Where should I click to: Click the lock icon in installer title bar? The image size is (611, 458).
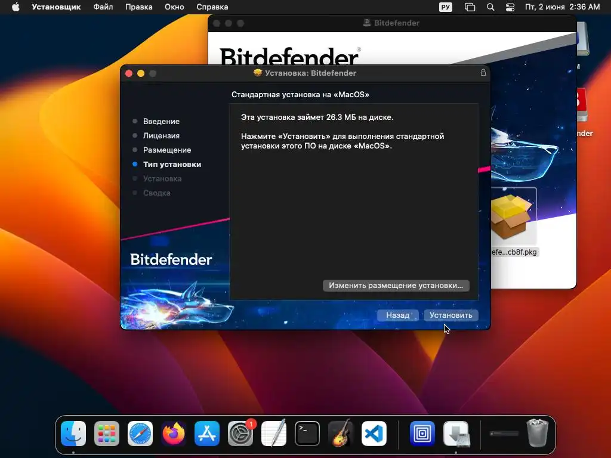[x=483, y=72]
